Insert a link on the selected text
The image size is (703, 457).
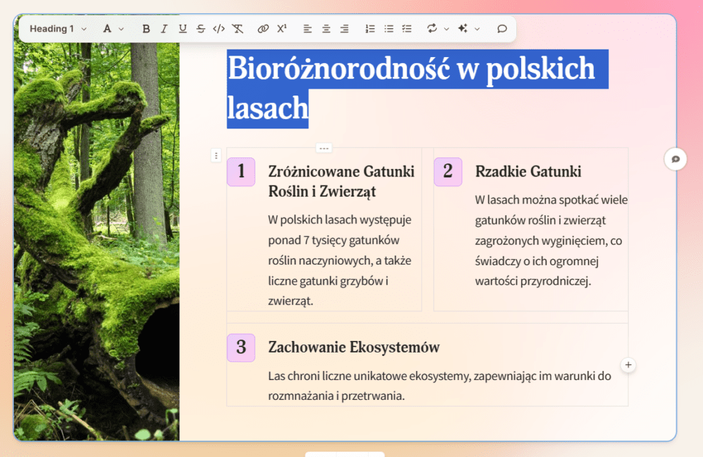(262, 29)
